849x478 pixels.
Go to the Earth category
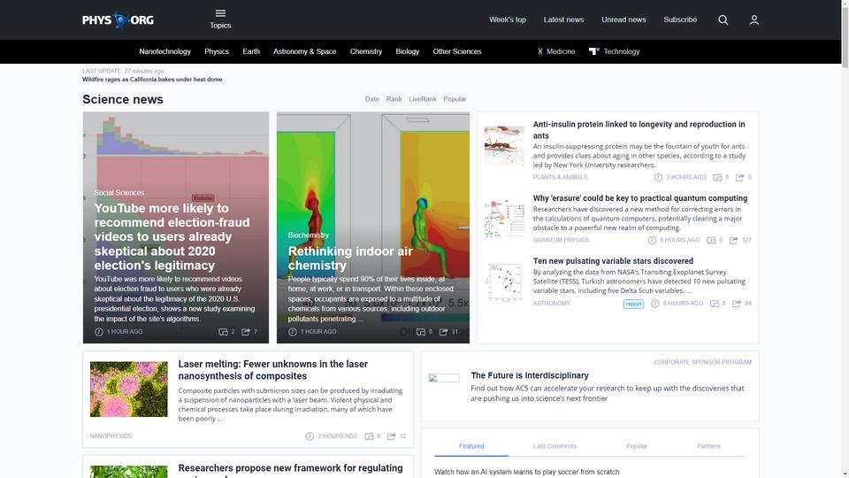tap(251, 51)
